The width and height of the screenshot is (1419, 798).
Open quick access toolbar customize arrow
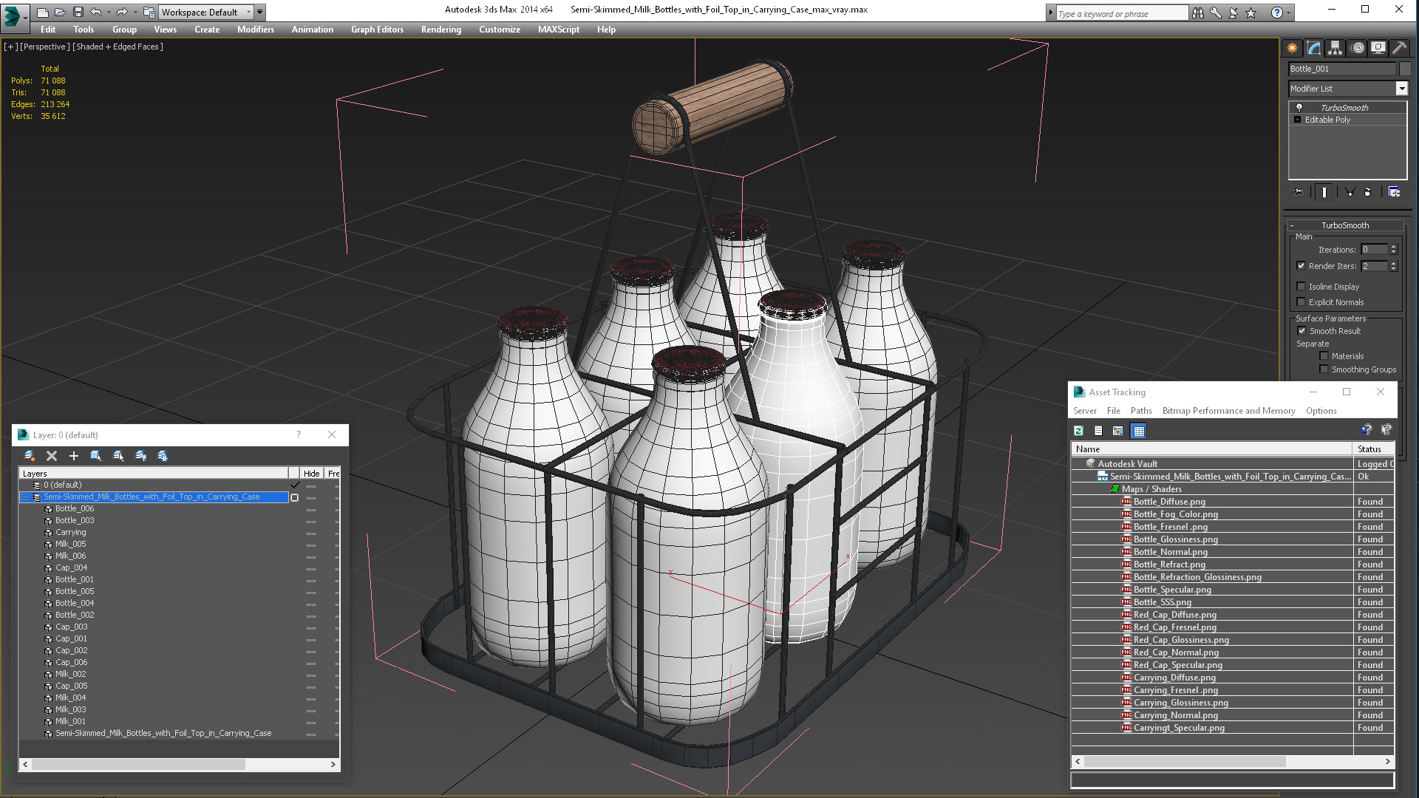(x=259, y=12)
